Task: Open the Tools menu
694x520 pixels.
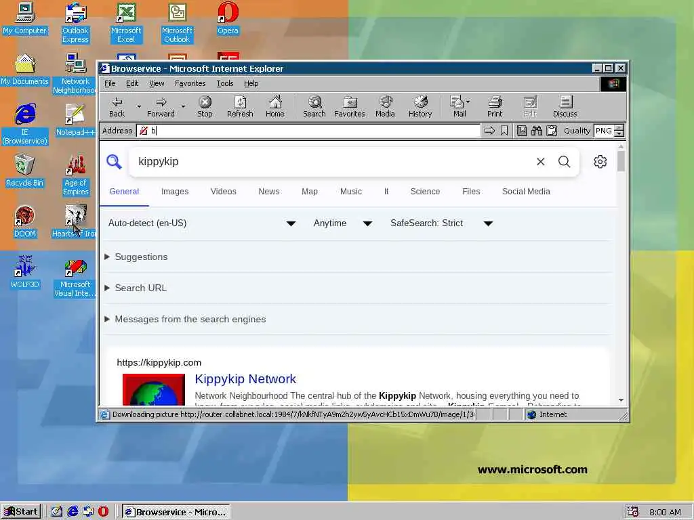Action: [x=225, y=83]
